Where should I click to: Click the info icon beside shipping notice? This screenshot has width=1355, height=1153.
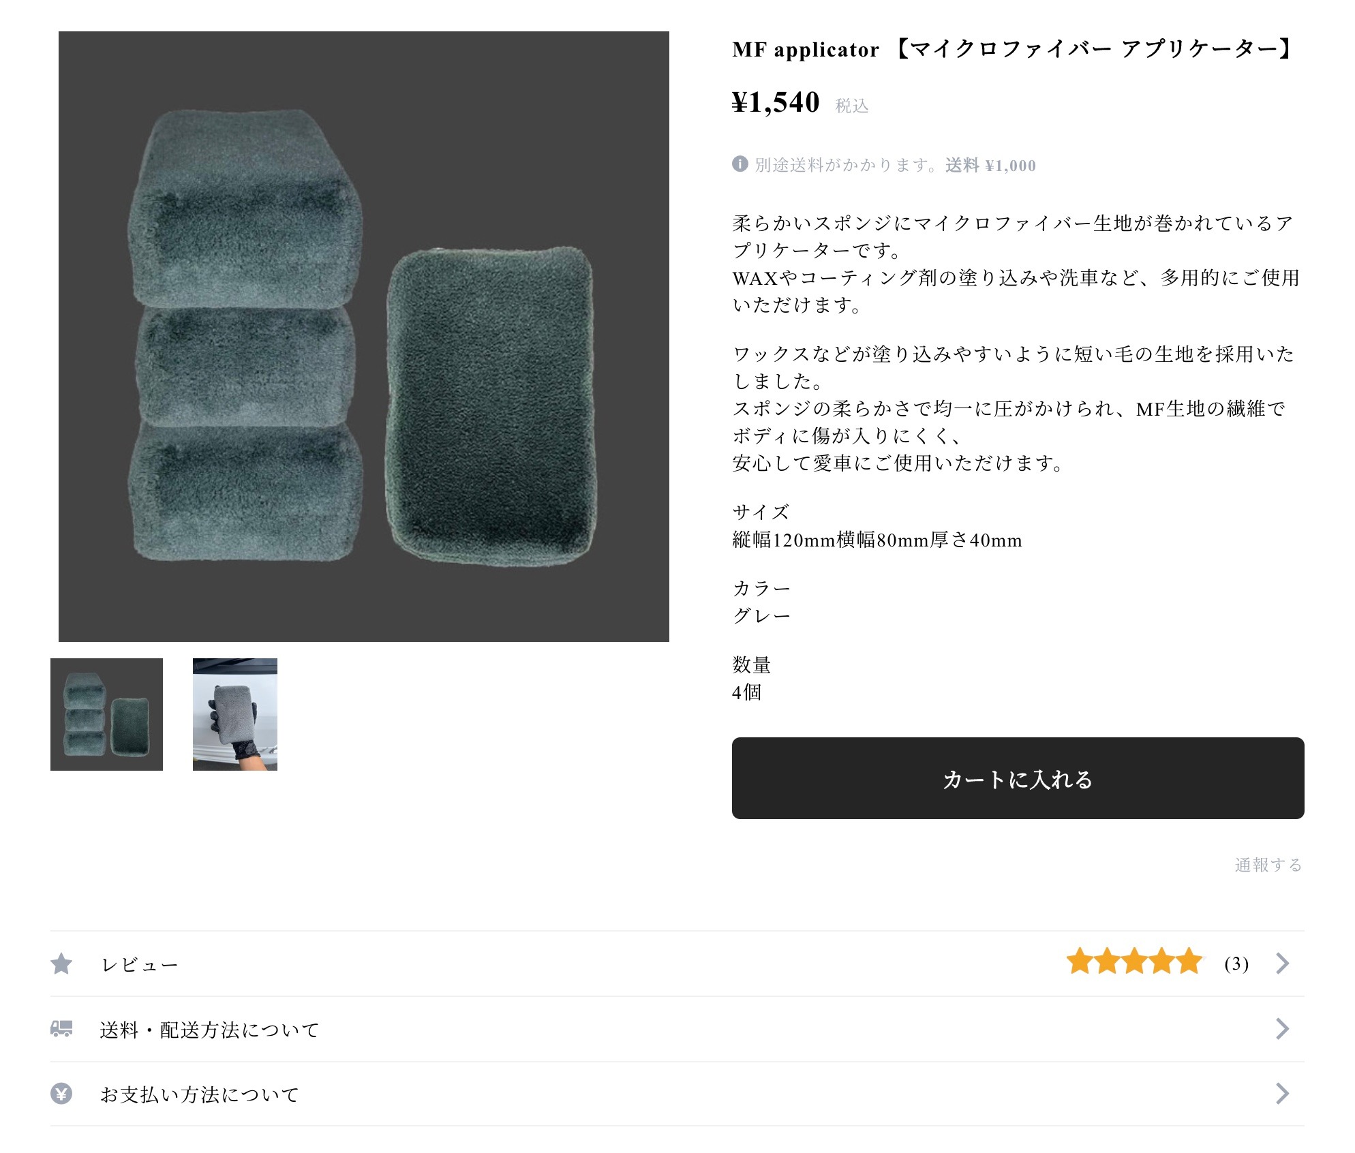click(740, 164)
